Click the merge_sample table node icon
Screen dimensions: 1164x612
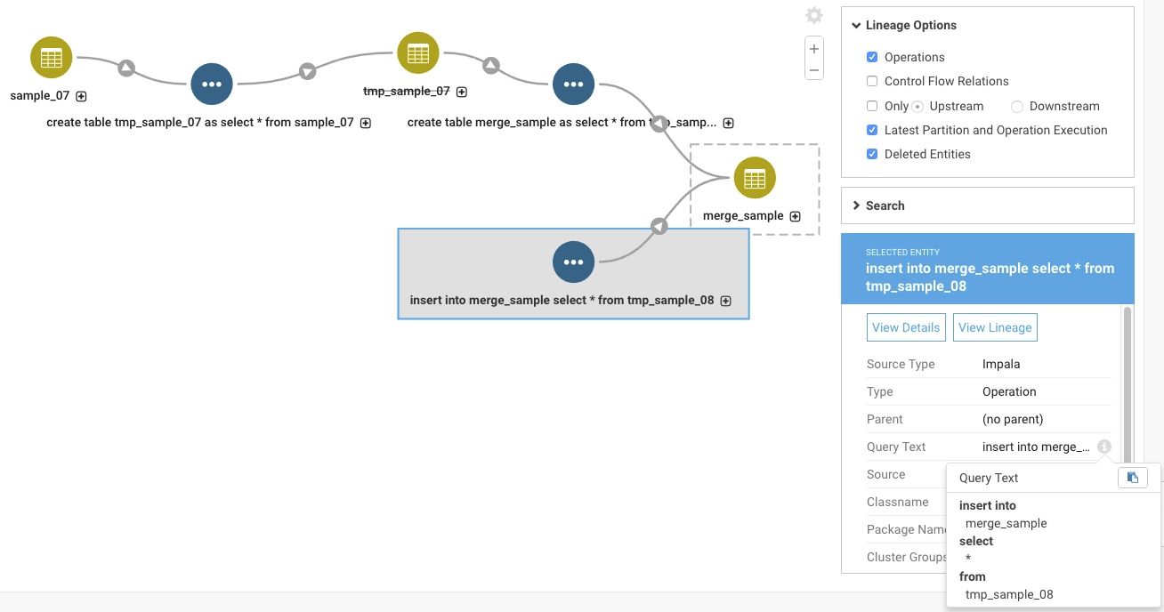click(x=755, y=178)
